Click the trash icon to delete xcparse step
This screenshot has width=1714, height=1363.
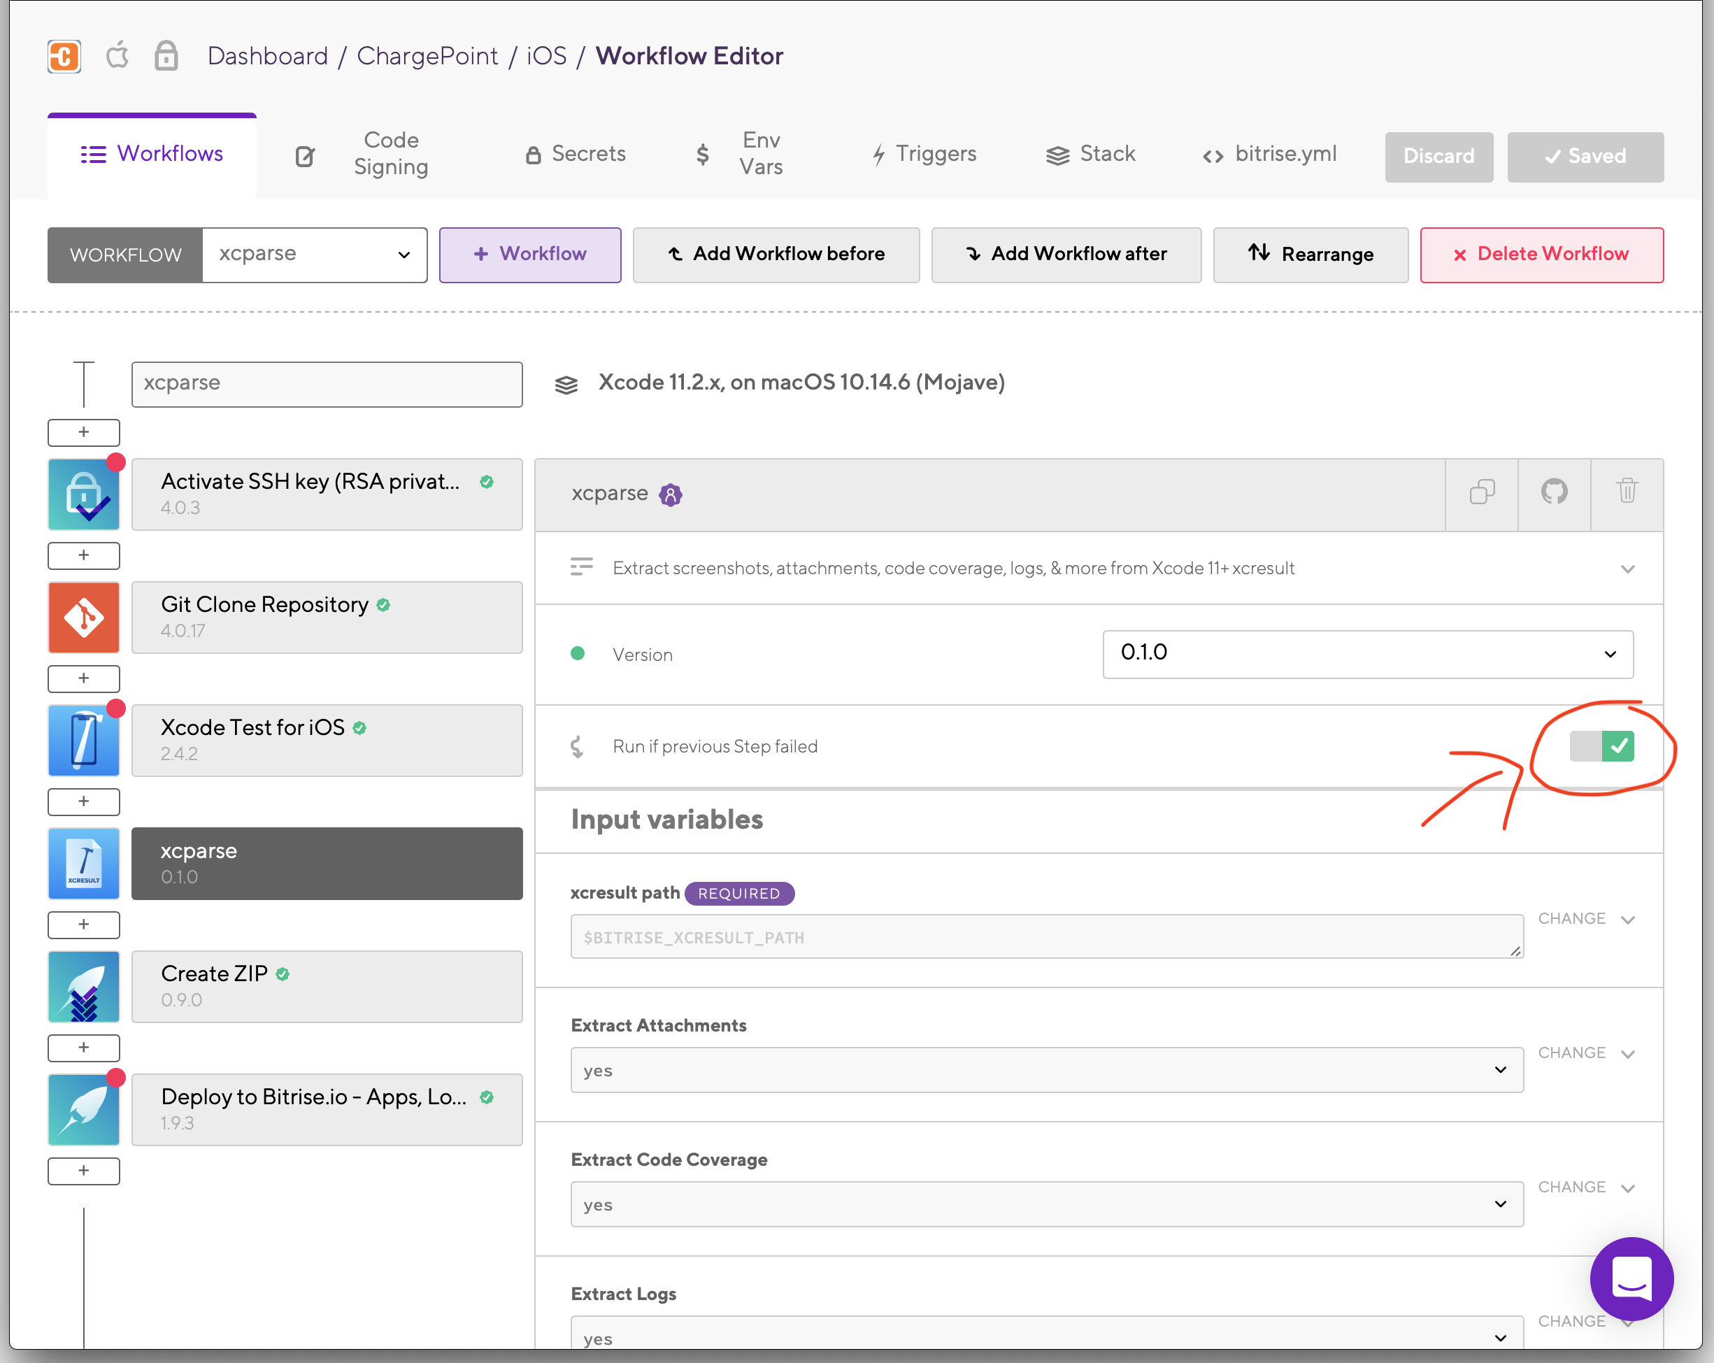click(1627, 492)
